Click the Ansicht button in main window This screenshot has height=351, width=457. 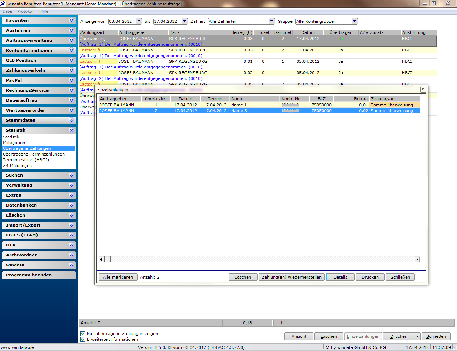pos(299,336)
